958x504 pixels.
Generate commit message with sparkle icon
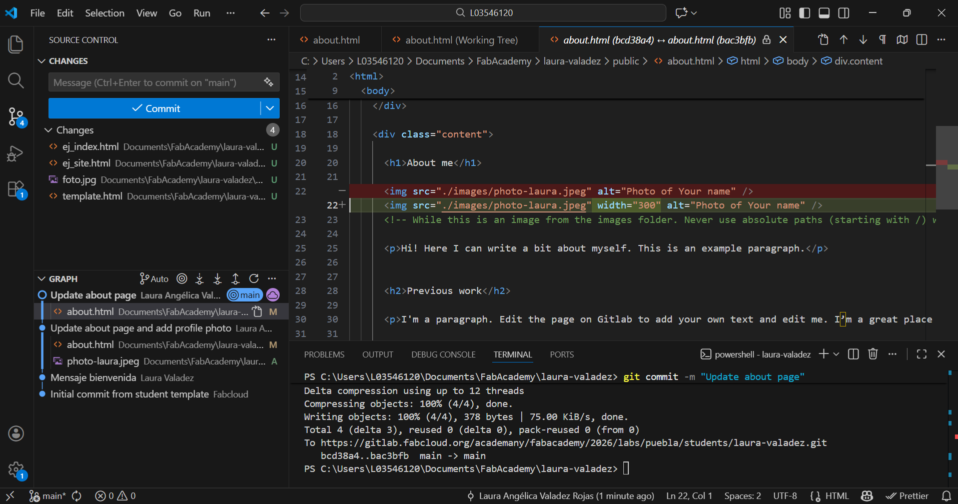coord(269,82)
